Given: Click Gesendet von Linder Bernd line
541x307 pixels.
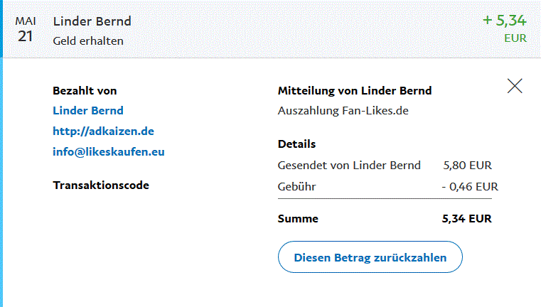Looking at the screenshot, I should [x=348, y=166].
